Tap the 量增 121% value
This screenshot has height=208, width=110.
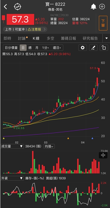point(80,23)
